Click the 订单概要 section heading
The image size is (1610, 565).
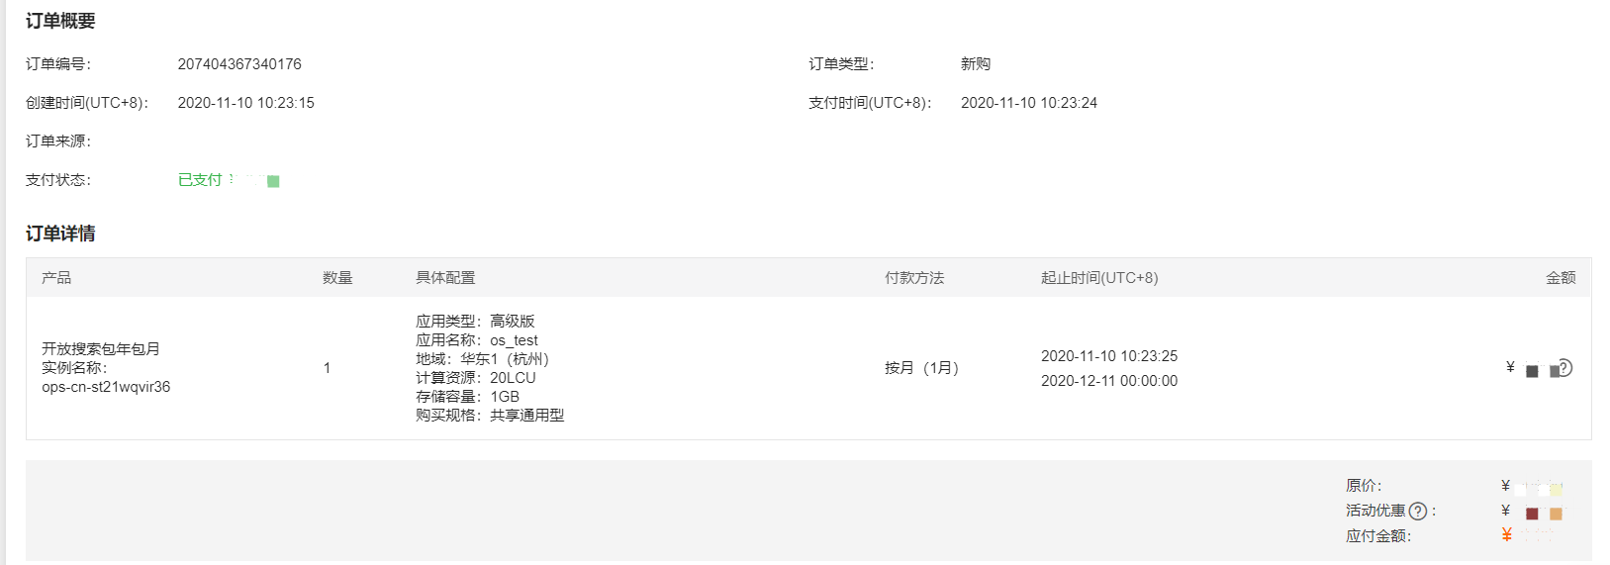click(x=60, y=21)
